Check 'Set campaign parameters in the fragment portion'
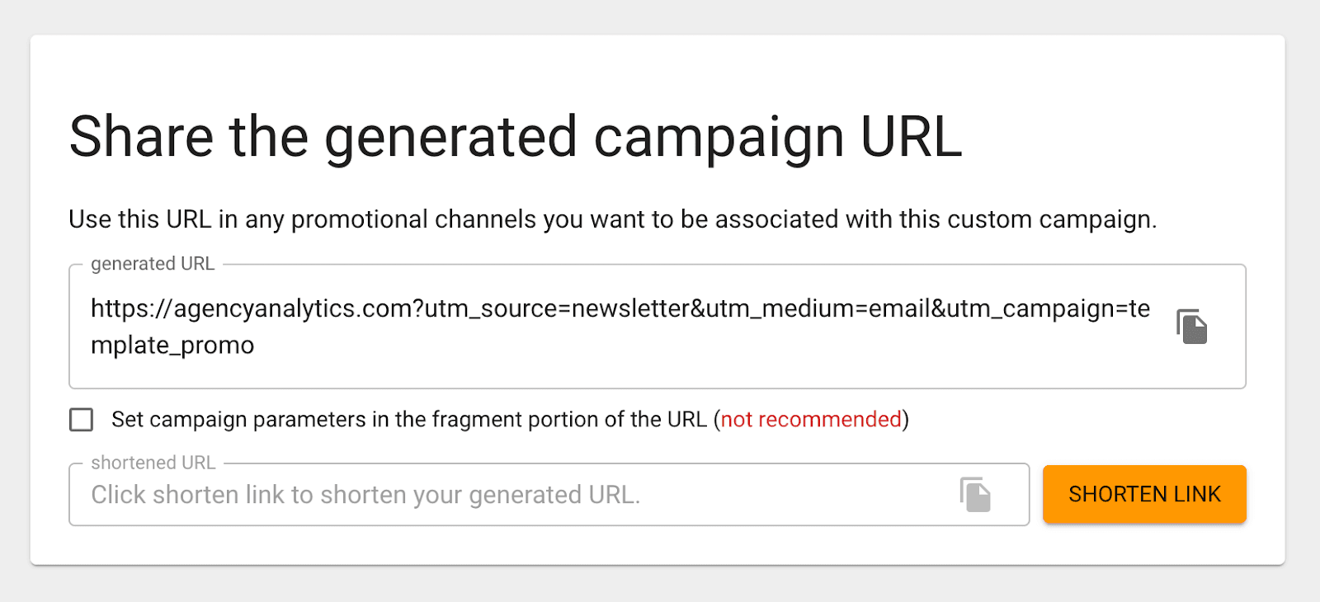1320x602 pixels. [x=82, y=420]
